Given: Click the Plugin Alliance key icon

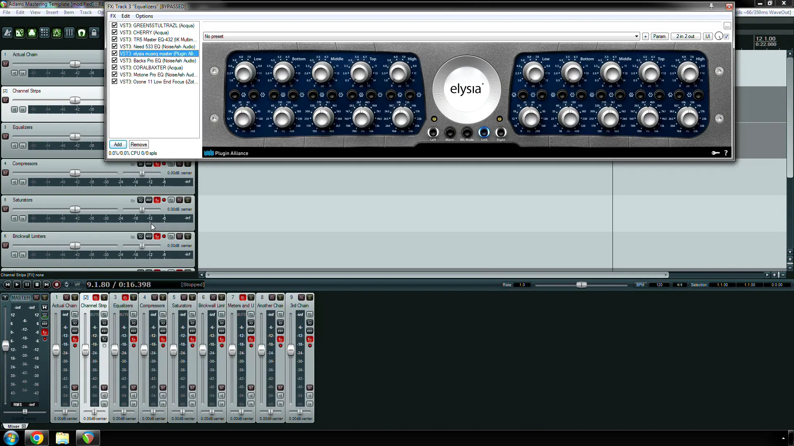Looking at the screenshot, I should click(x=715, y=153).
